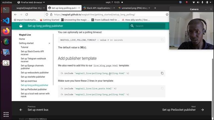The width and height of the screenshot is (214, 120).
Task: Close the Slack API Applications tab
Action: (114, 8)
